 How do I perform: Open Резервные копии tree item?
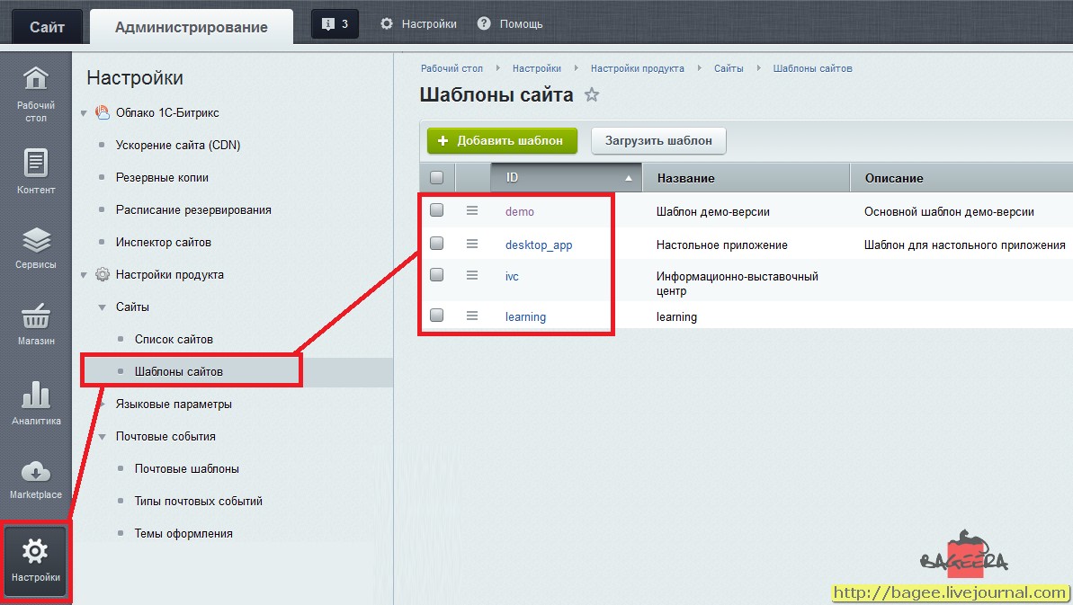(x=162, y=178)
